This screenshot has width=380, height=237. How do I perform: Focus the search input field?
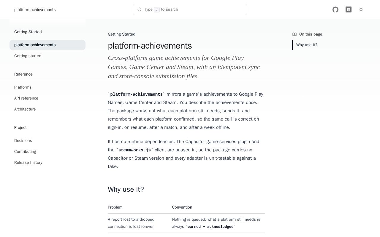coord(190,9)
